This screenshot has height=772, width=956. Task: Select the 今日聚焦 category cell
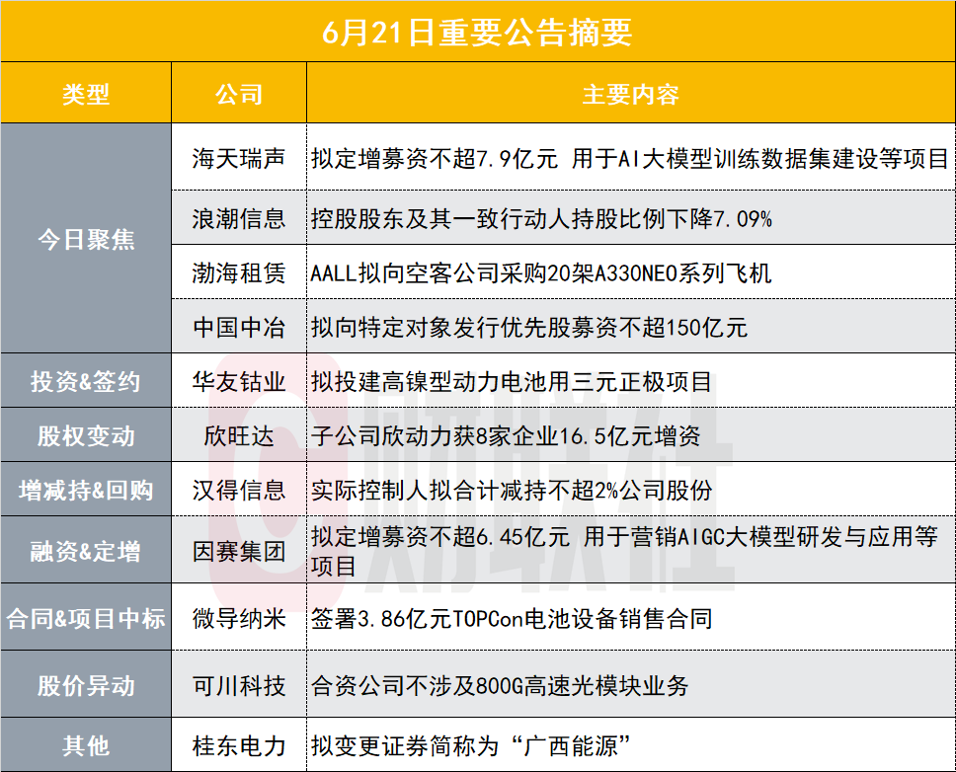click(86, 238)
